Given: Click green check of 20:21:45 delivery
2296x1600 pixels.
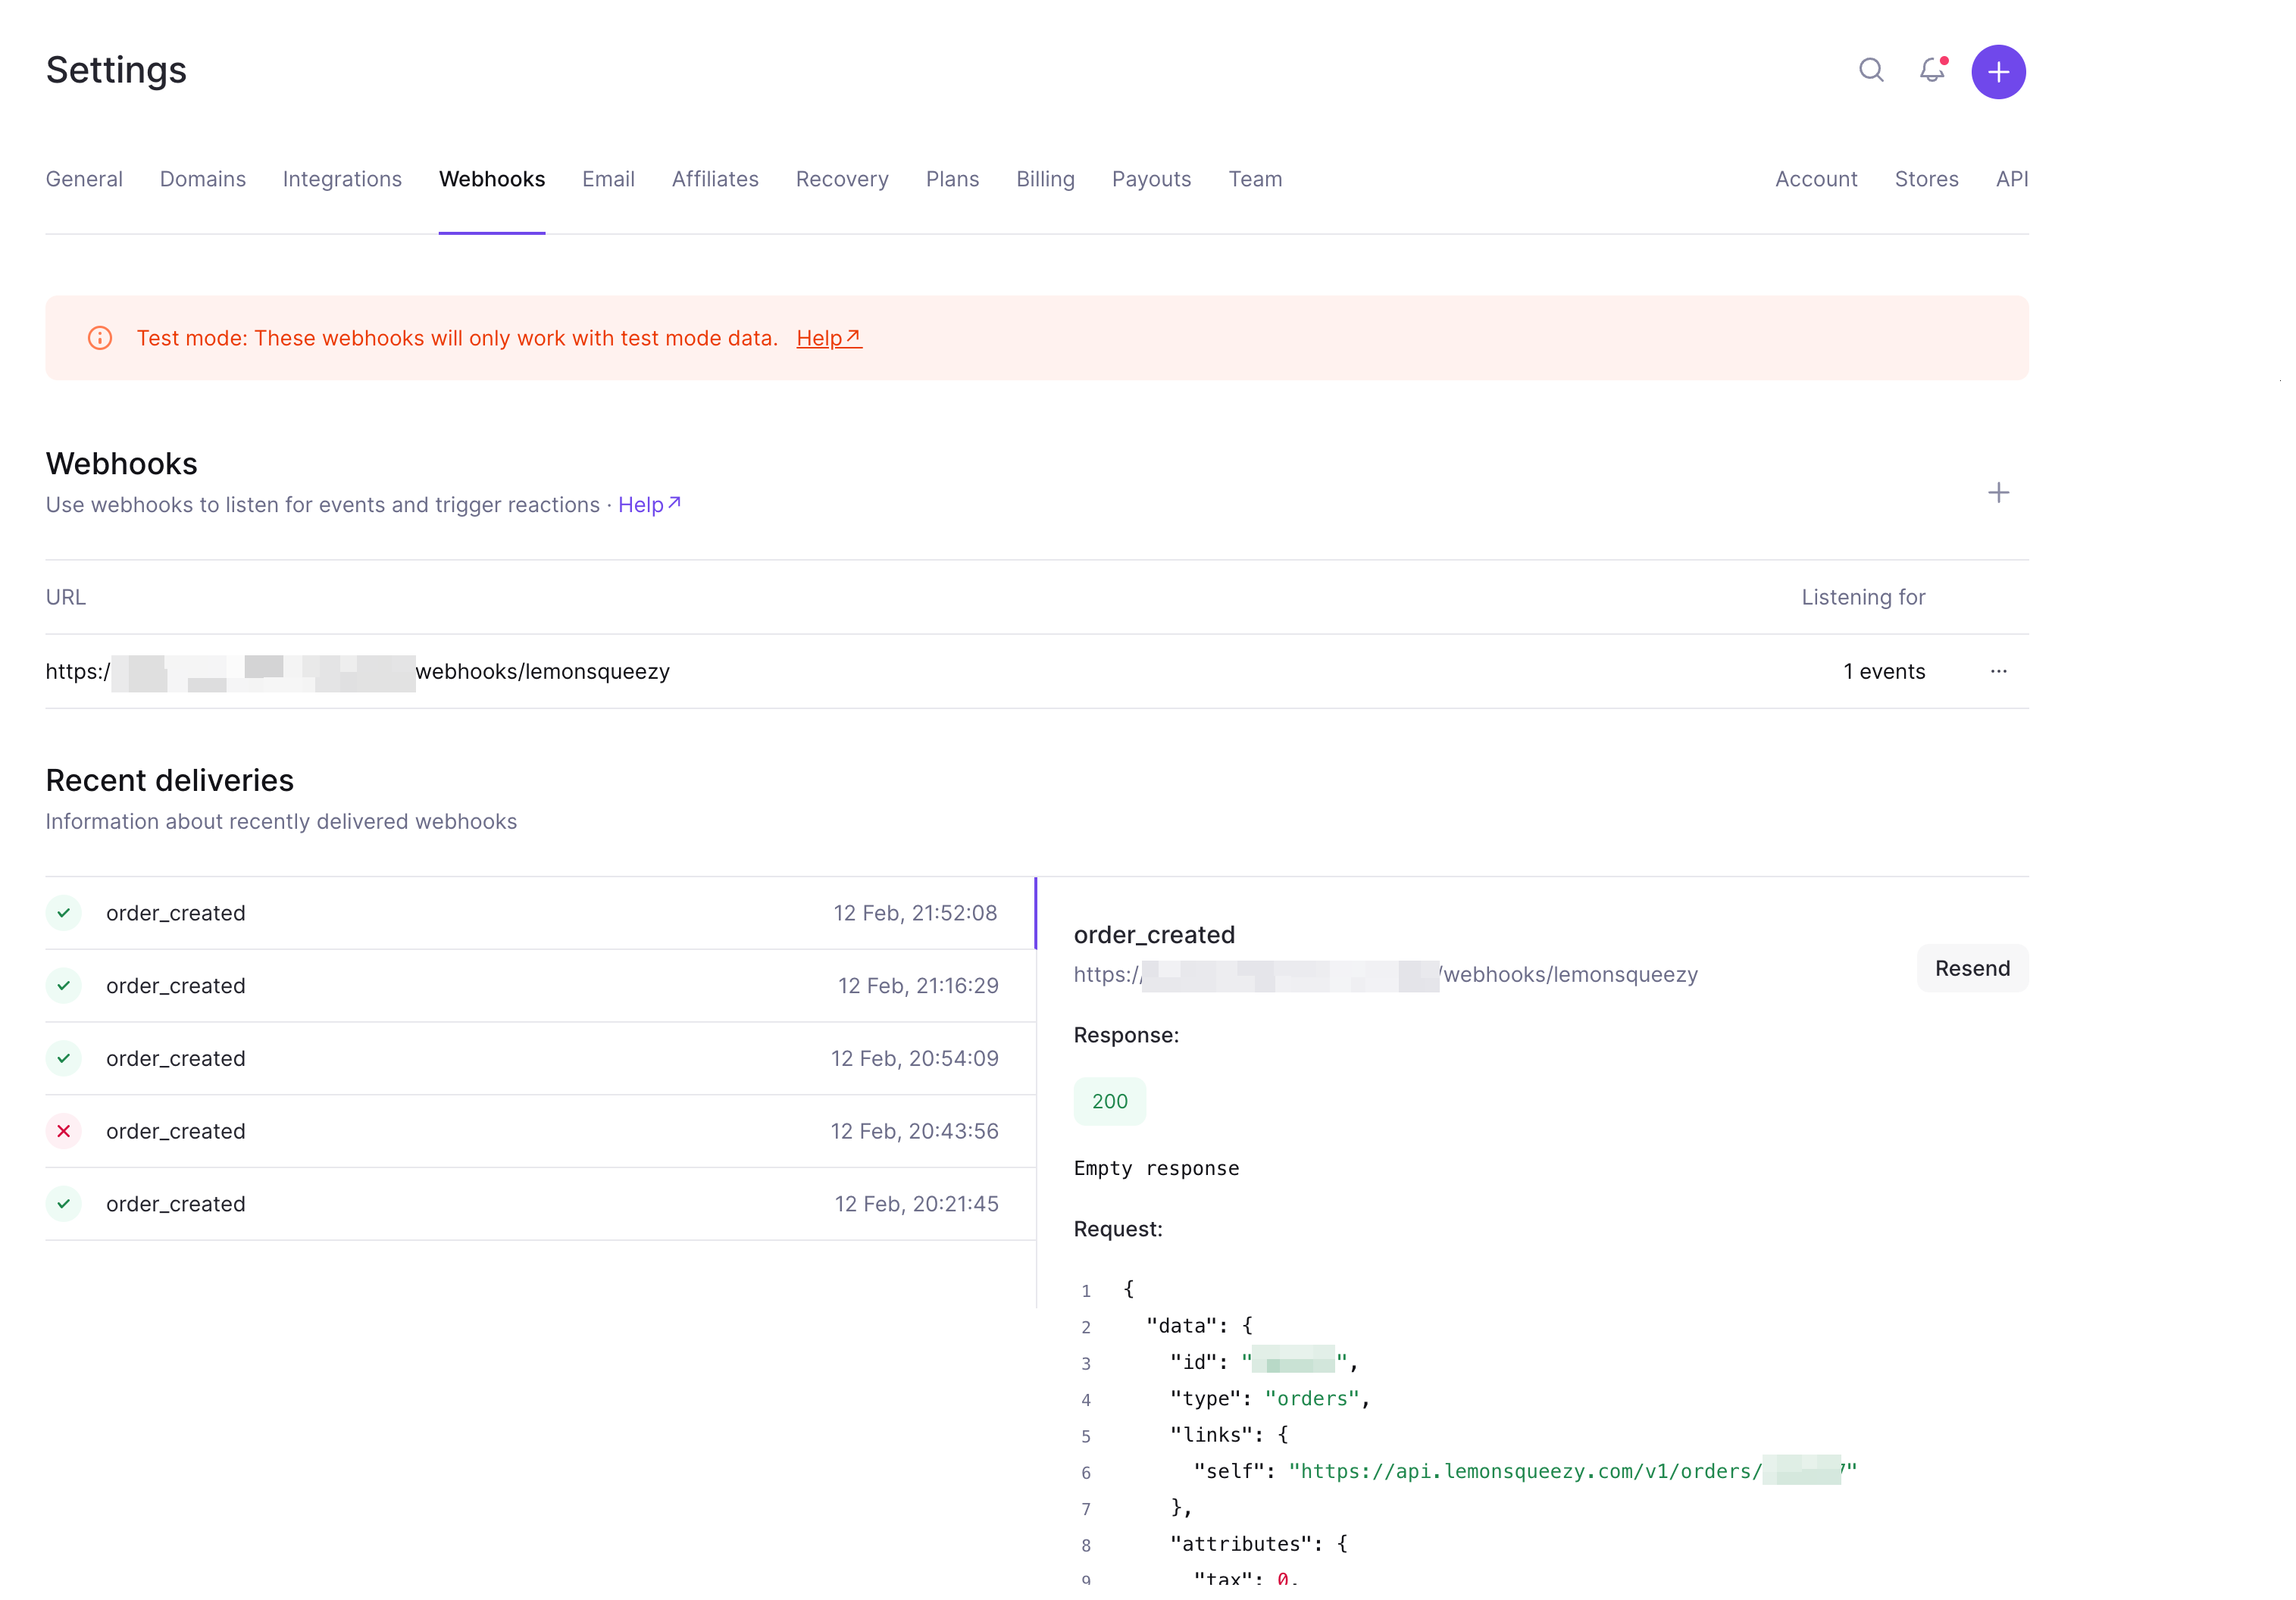Looking at the screenshot, I should click(x=64, y=1203).
